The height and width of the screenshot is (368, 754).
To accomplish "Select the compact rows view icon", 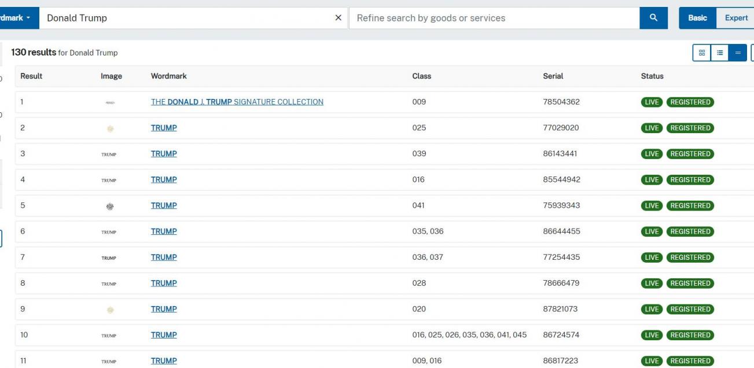I will coord(737,53).
